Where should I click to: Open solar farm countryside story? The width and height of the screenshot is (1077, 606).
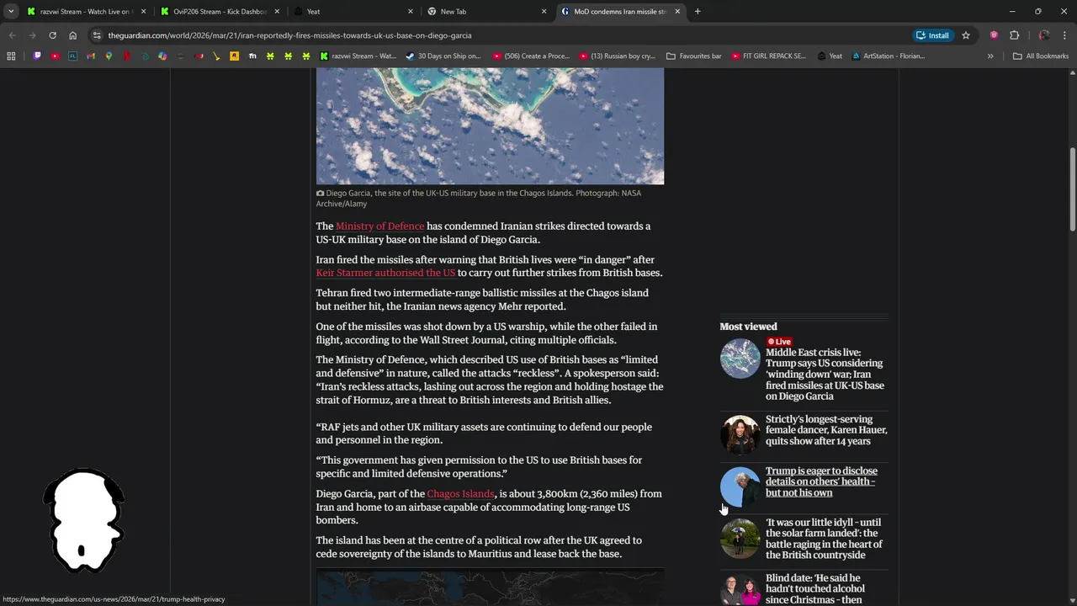tap(824, 539)
